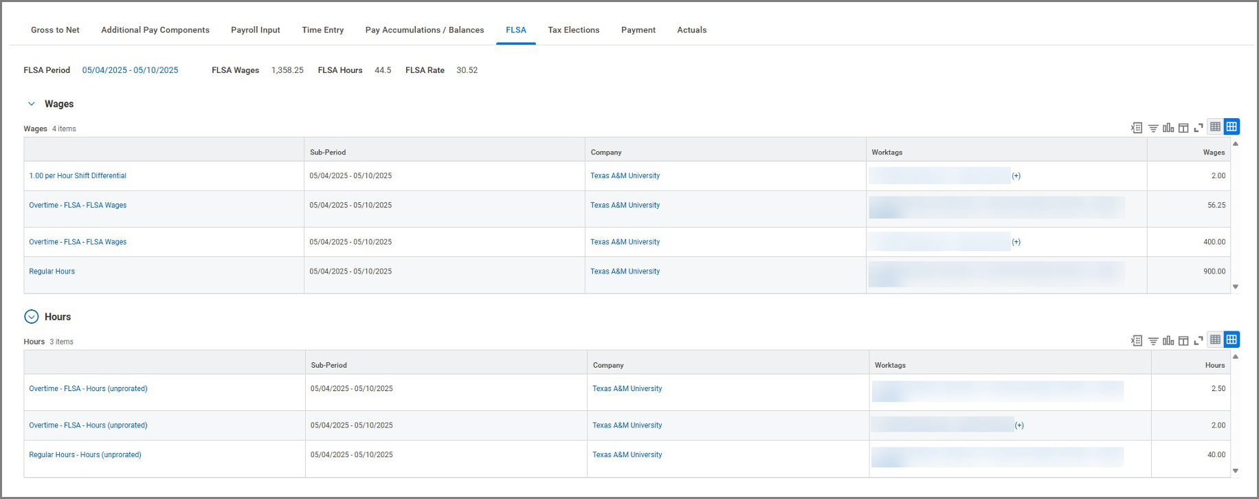
Task: Click the filter icon above Hours table
Action: coord(1152,340)
